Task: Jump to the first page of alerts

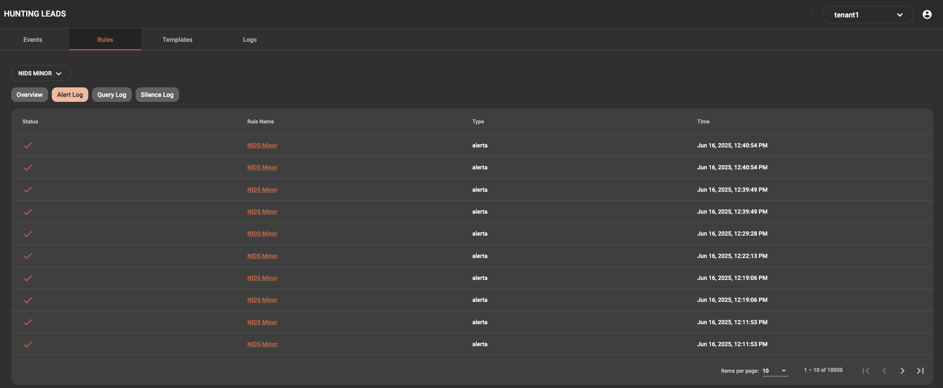Action: (866, 371)
